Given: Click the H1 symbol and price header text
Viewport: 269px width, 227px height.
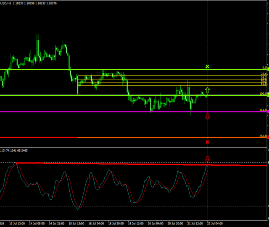Looking at the screenshot, I should coord(29,3).
